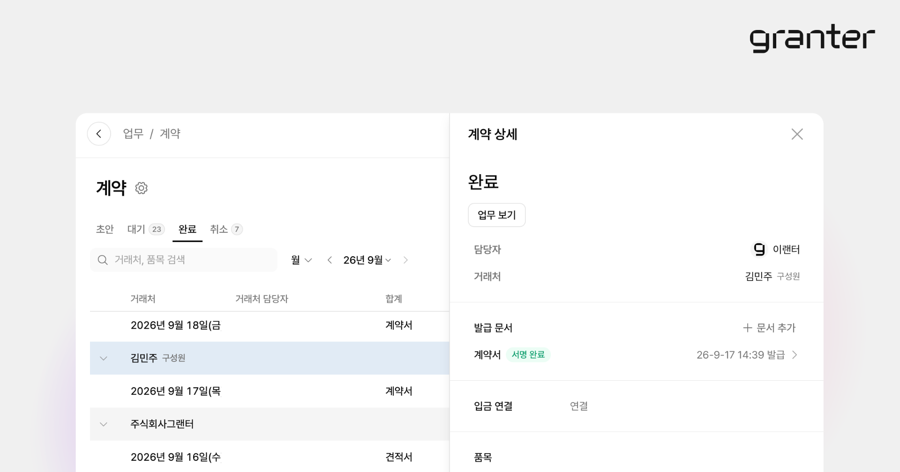The image size is (900, 472).
Task: Select the 완료 tab
Action: [187, 229]
